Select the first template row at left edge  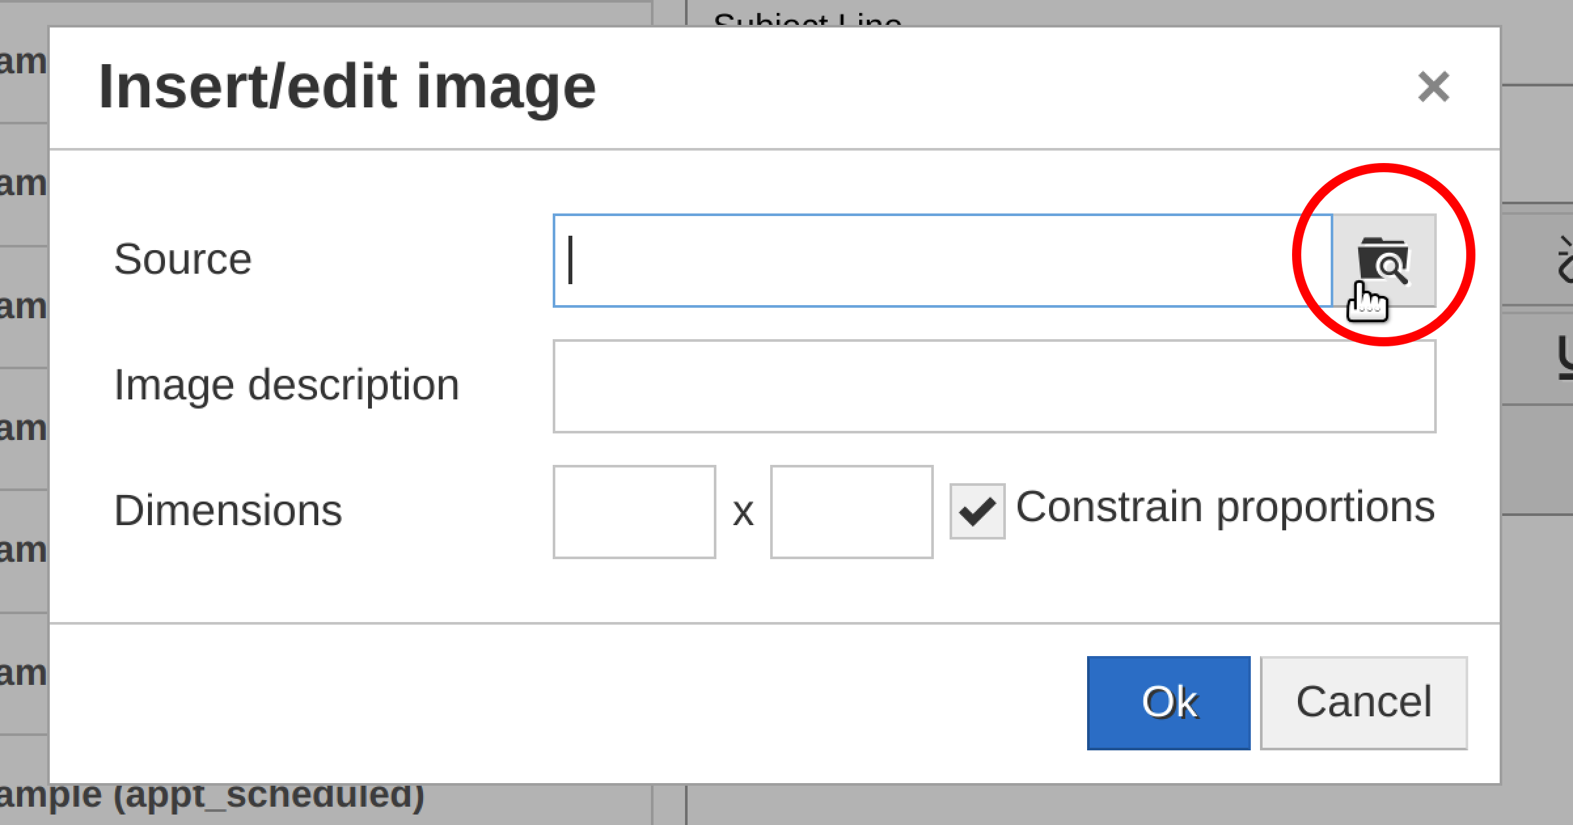click(24, 63)
